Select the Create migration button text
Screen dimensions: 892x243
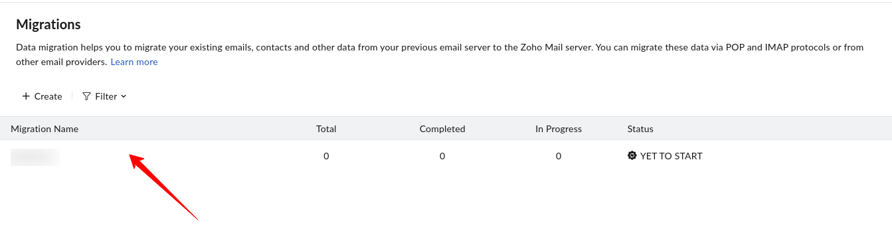(x=48, y=96)
